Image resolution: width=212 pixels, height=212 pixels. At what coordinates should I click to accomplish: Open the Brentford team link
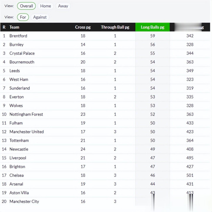[18, 36]
